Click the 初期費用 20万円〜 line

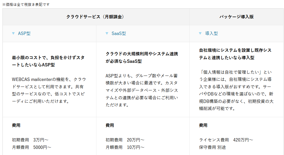(125, 140)
